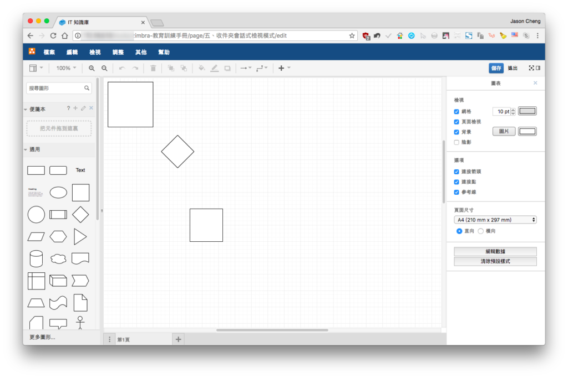Image resolution: width=568 pixels, height=378 pixels.
Task: Open the view layout dropdown in toolbar
Action: [x=36, y=68]
